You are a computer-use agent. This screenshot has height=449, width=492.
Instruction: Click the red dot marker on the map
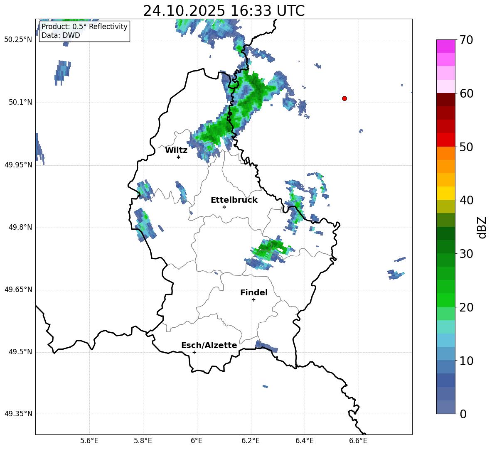pos(344,98)
